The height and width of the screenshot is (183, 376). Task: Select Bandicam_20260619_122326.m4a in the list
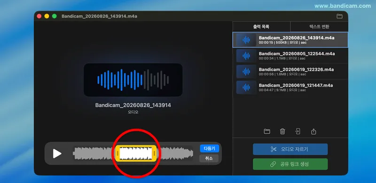coord(290,71)
